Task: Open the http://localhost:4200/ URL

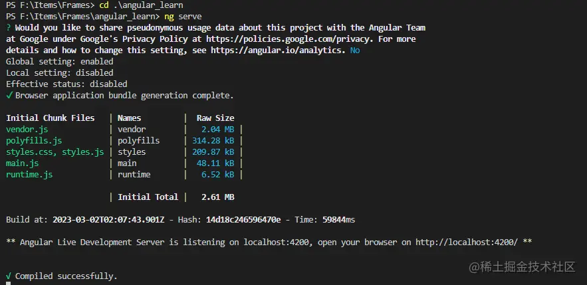Action: coord(467,242)
